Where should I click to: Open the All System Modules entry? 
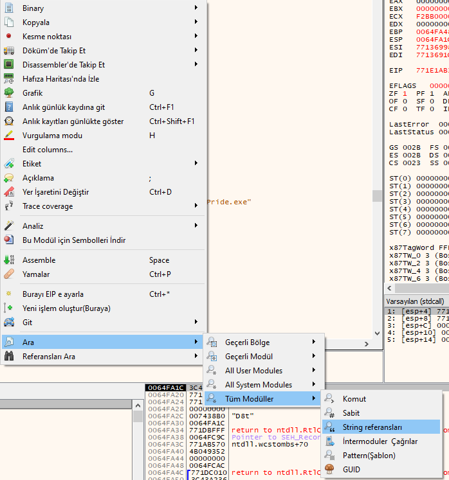[x=264, y=384]
